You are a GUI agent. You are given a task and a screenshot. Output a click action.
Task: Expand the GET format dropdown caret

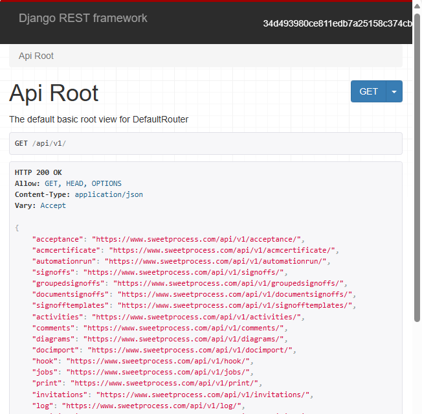(394, 91)
